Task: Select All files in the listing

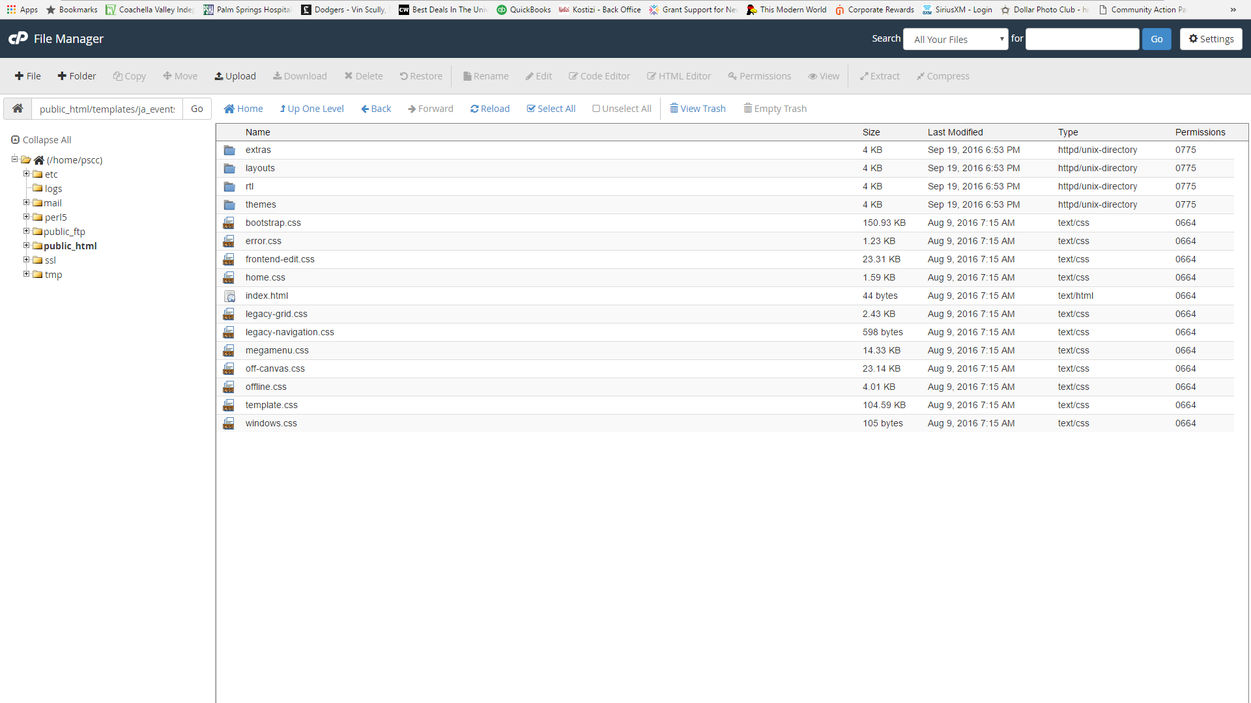Action: click(551, 108)
